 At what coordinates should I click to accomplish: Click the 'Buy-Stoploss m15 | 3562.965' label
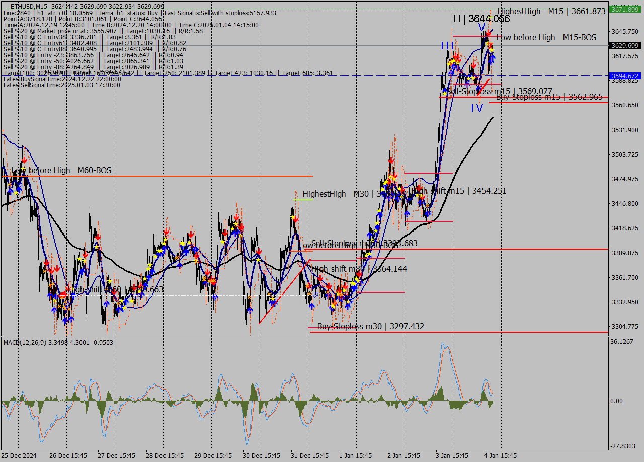[x=549, y=97]
